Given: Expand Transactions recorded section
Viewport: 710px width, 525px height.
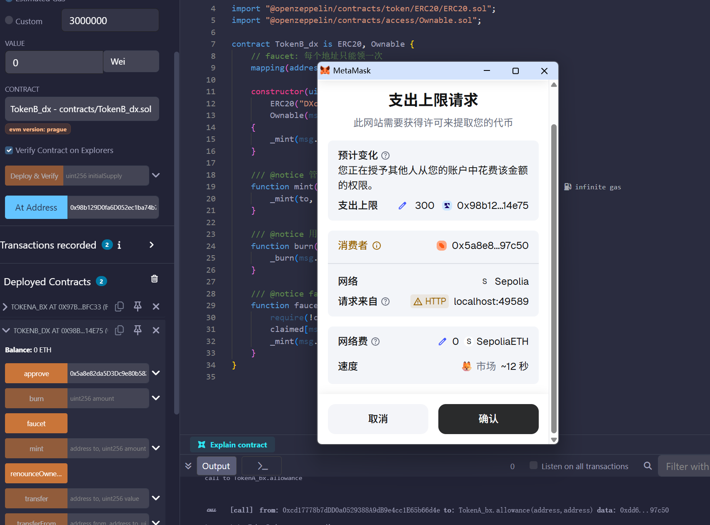Looking at the screenshot, I should click(152, 245).
